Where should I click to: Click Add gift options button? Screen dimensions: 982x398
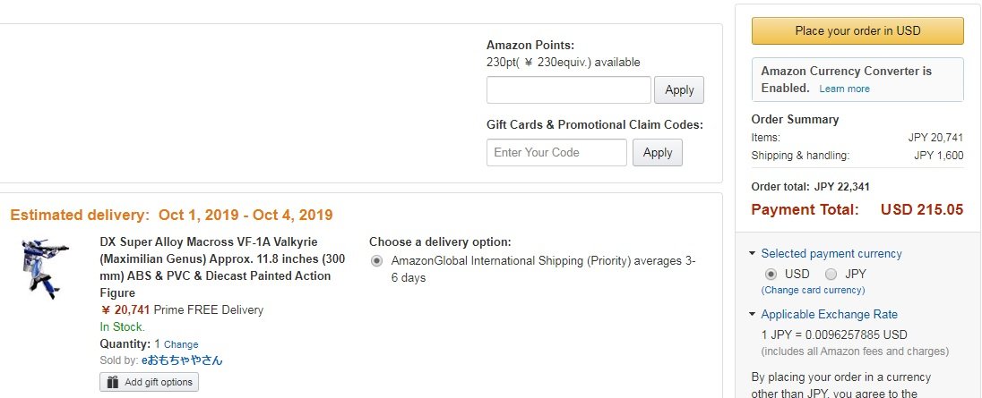click(x=149, y=383)
